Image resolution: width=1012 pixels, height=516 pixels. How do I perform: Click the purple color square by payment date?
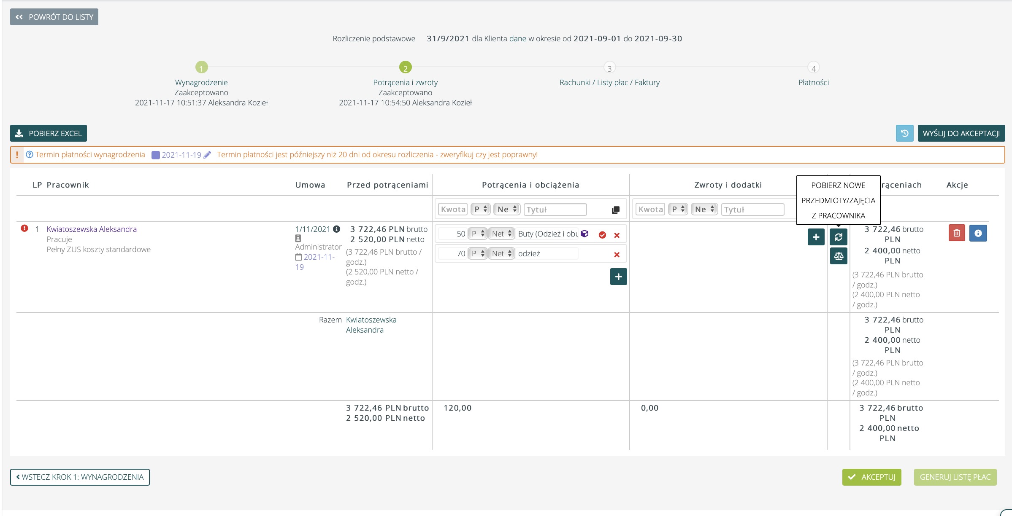coord(155,155)
